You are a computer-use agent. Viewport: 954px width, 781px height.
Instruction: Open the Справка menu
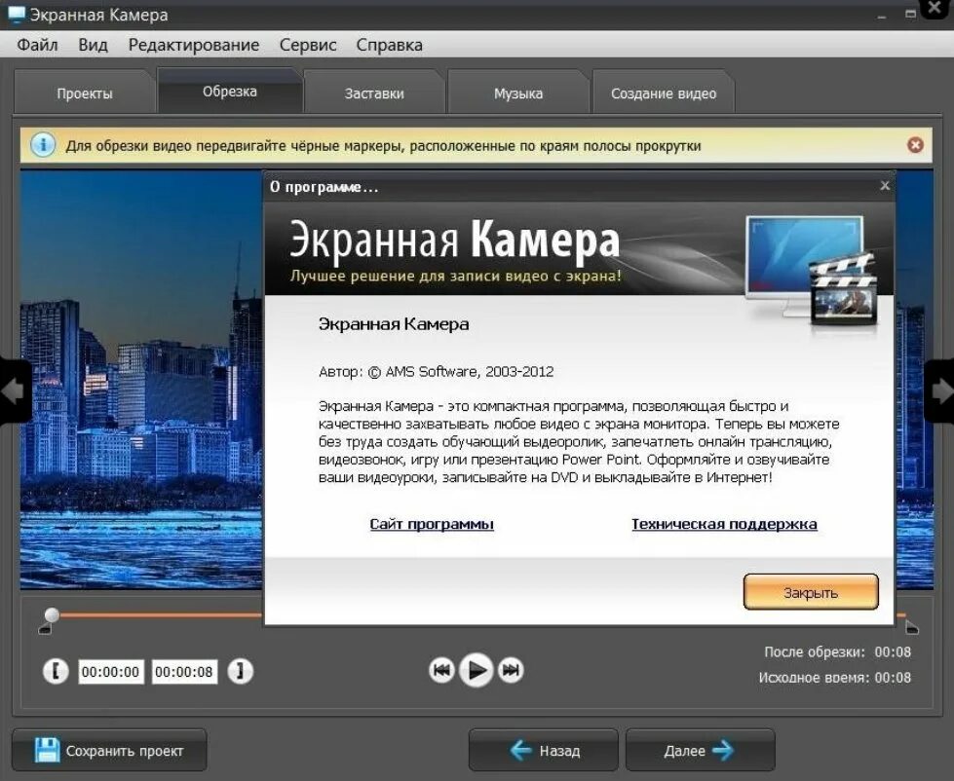389,45
